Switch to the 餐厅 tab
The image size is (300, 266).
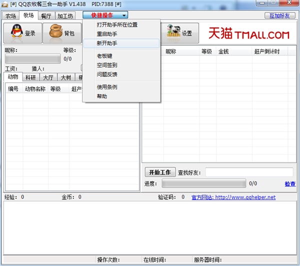coord(46,16)
